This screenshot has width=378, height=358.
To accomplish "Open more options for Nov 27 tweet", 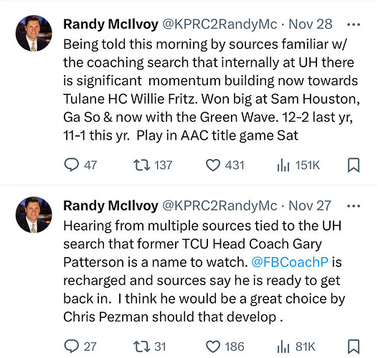I will [354, 206].
